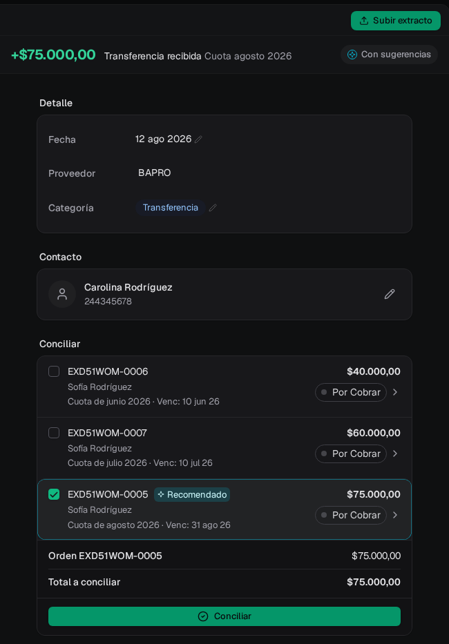Open the Con sugerencias badge
The height and width of the screenshot is (644, 449).
(x=389, y=55)
